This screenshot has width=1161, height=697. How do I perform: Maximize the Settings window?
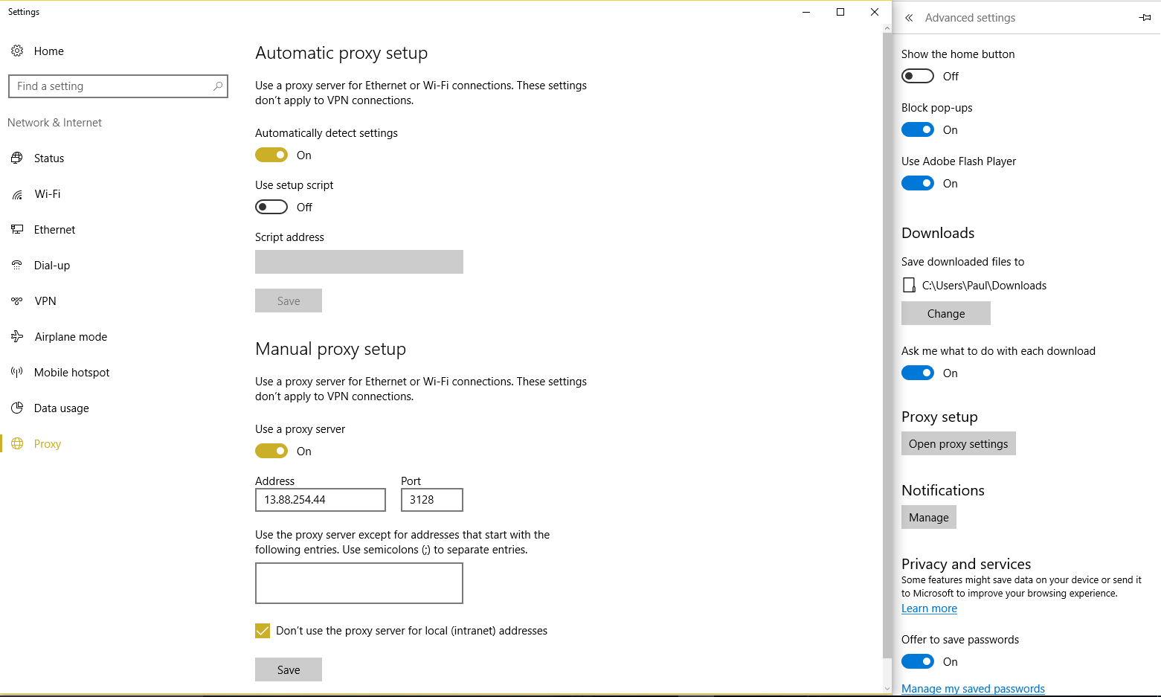(840, 12)
